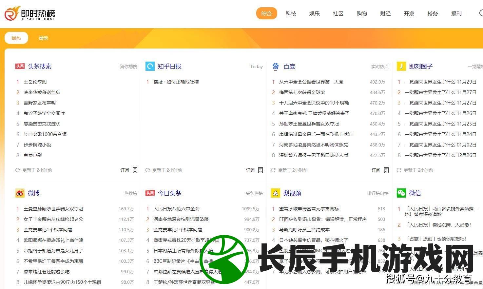This screenshot has height=289, width=483.
Task: Click the 微信 green icon
Action: 401,193
